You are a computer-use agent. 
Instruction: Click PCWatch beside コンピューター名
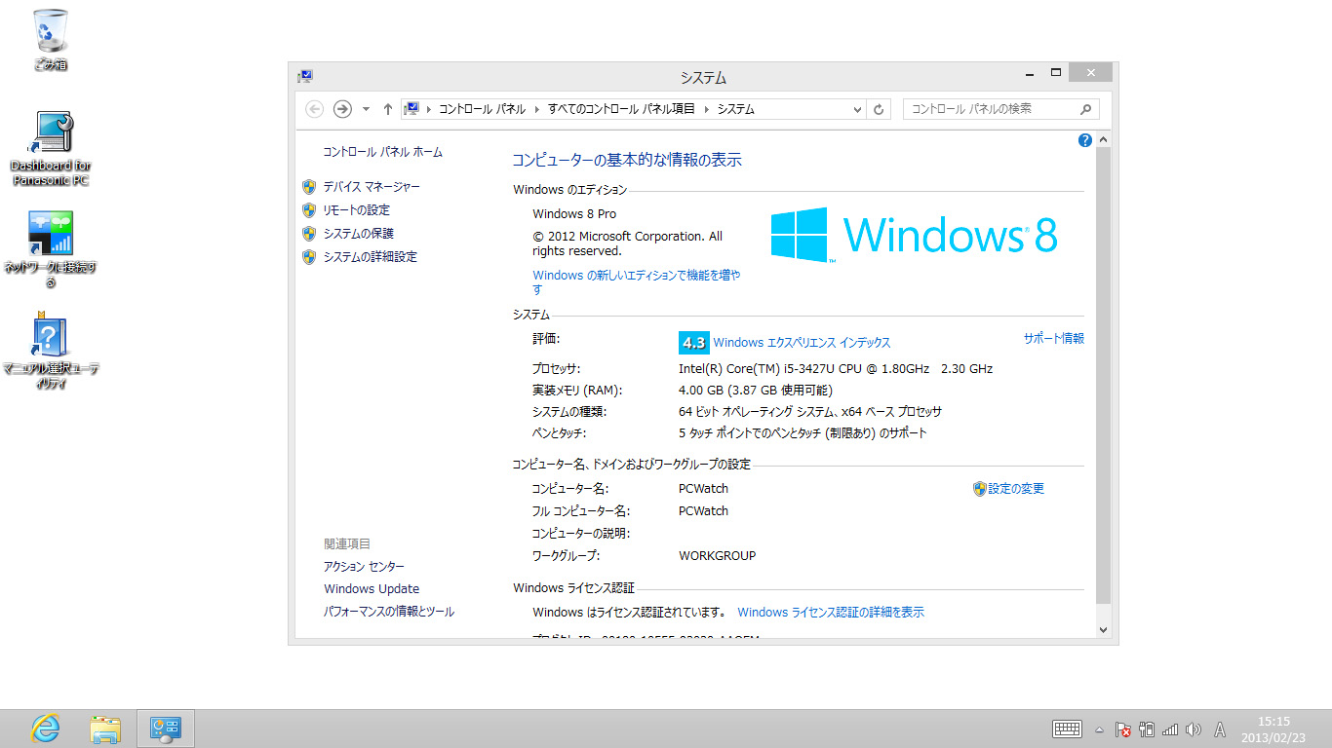[703, 489]
